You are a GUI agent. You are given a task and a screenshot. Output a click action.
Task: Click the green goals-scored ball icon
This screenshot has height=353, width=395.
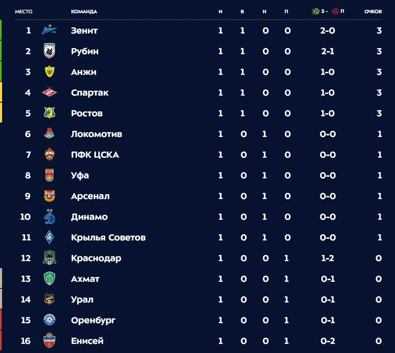point(315,12)
